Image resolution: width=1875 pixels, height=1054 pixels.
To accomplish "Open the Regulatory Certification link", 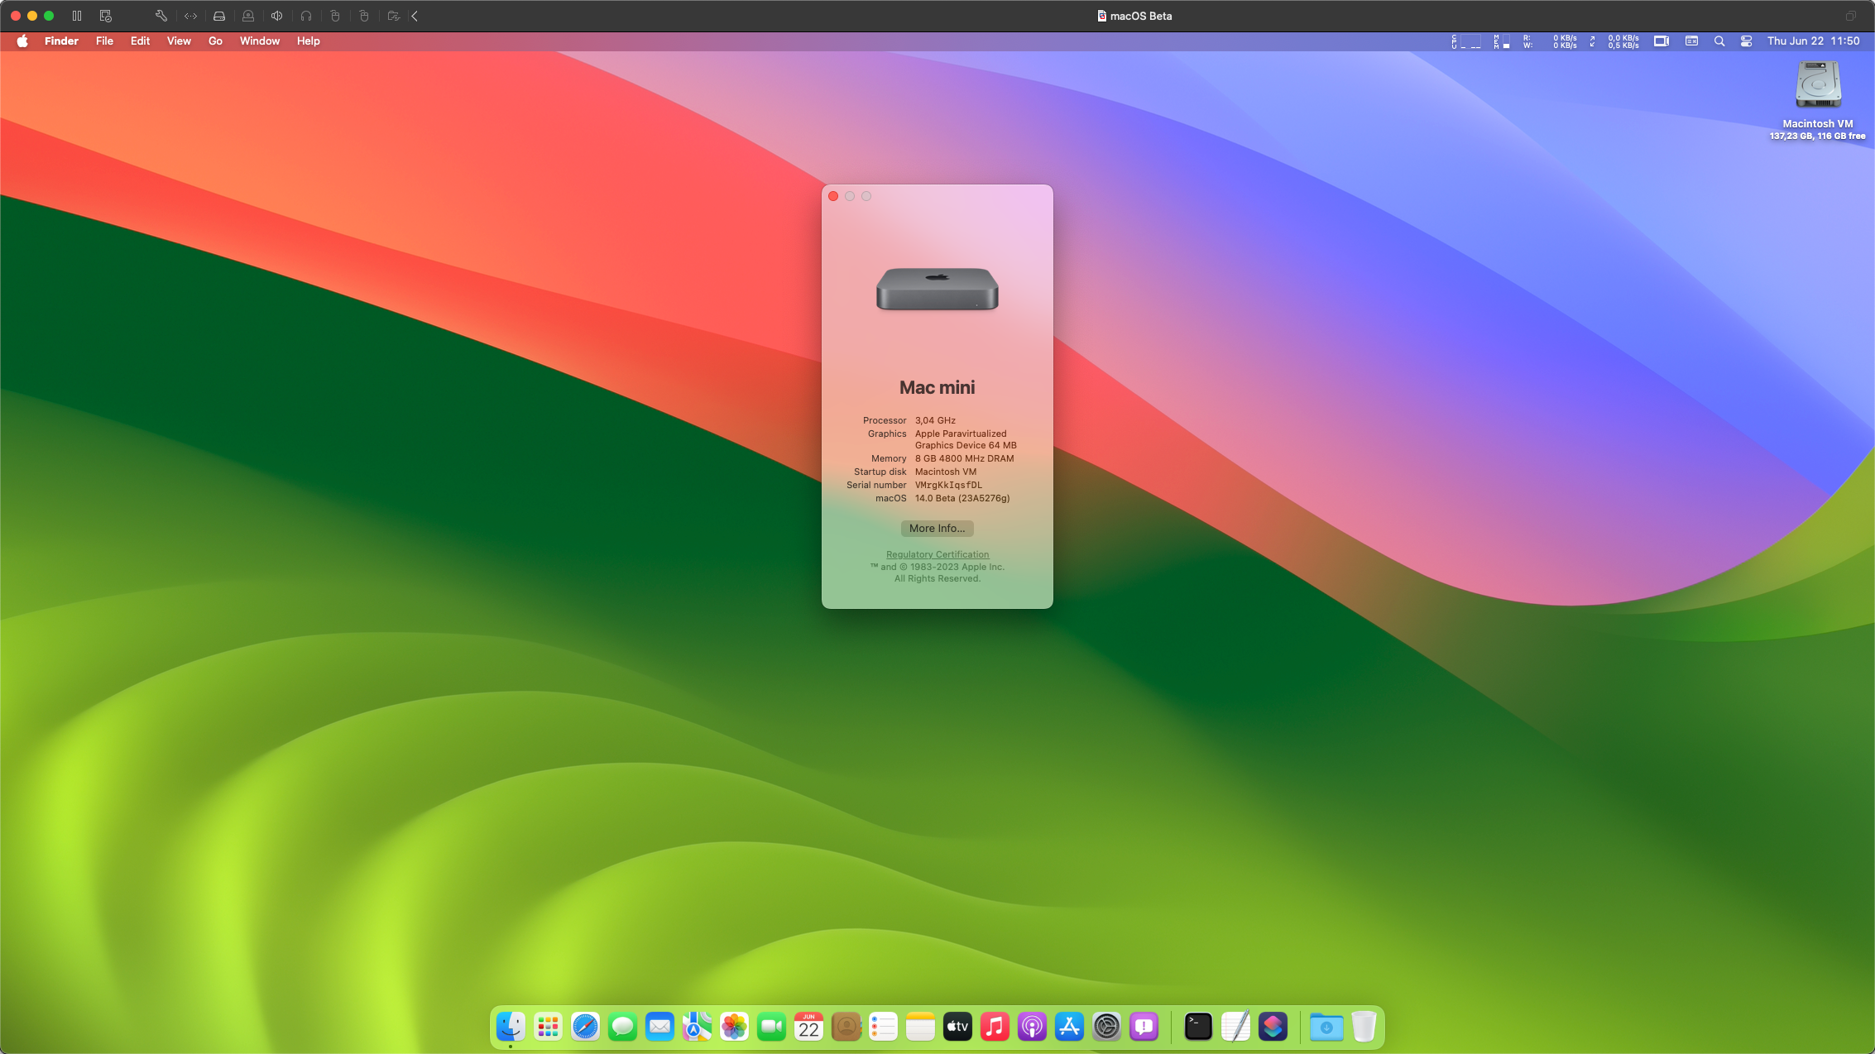I will click(937, 555).
